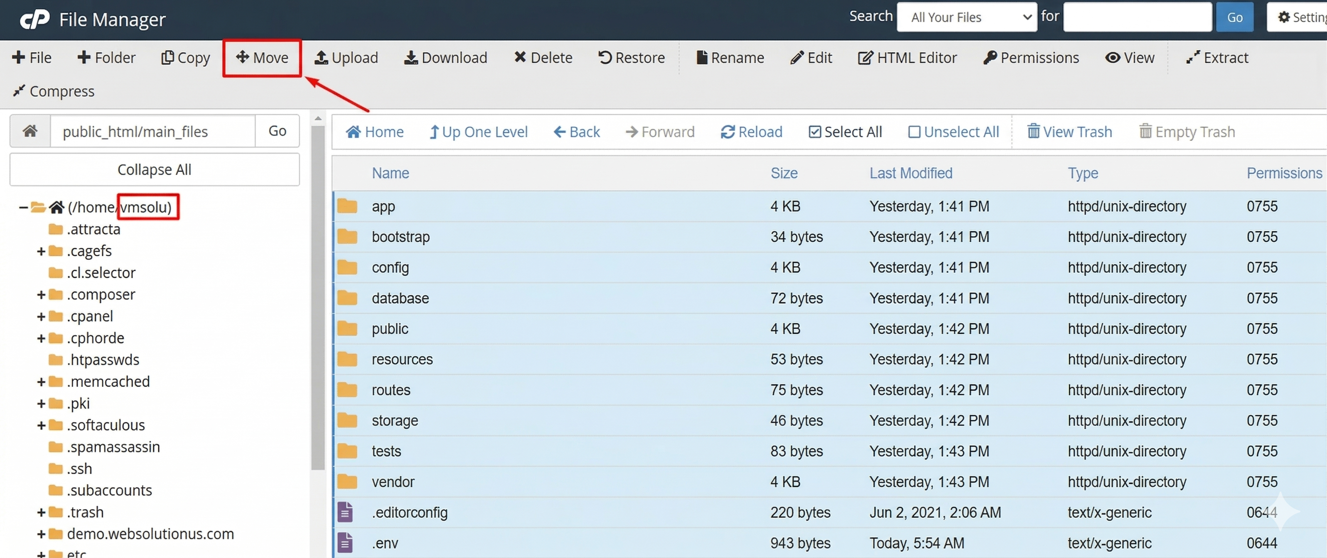1327x558 pixels.
Task: Expand the .cphorde folder node
Action: pos(41,338)
